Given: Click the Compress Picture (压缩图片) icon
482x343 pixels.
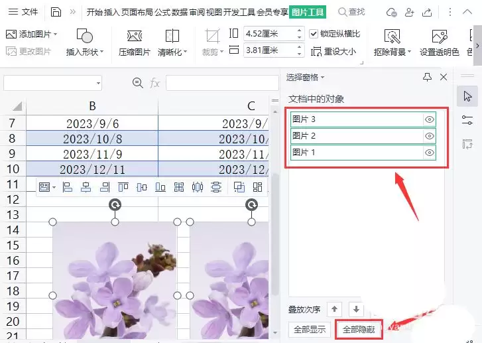Looking at the screenshot, I should pyautogui.click(x=135, y=36).
